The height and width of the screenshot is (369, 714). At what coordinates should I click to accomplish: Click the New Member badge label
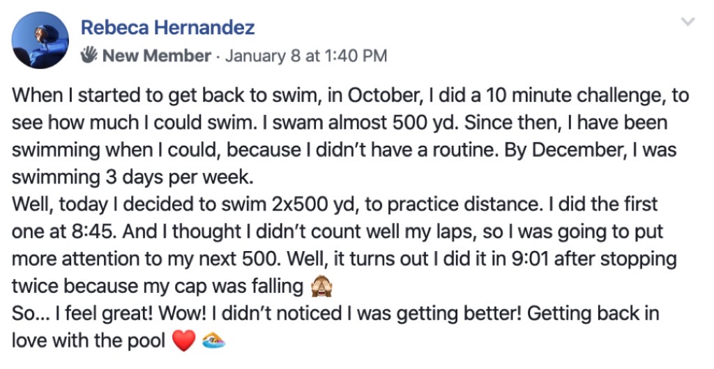point(157,56)
